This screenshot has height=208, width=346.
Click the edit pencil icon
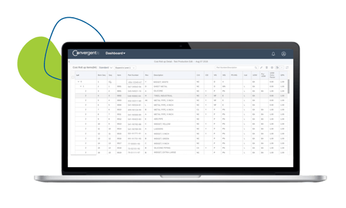point(261,67)
